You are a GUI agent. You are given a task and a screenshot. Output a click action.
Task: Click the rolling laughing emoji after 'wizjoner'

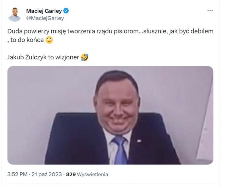[x=84, y=57]
